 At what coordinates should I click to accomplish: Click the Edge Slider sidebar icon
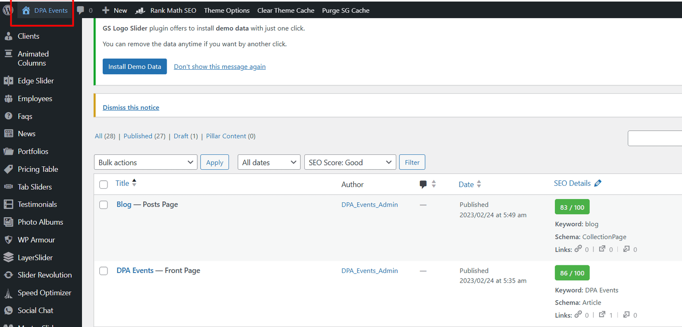click(9, 81)
